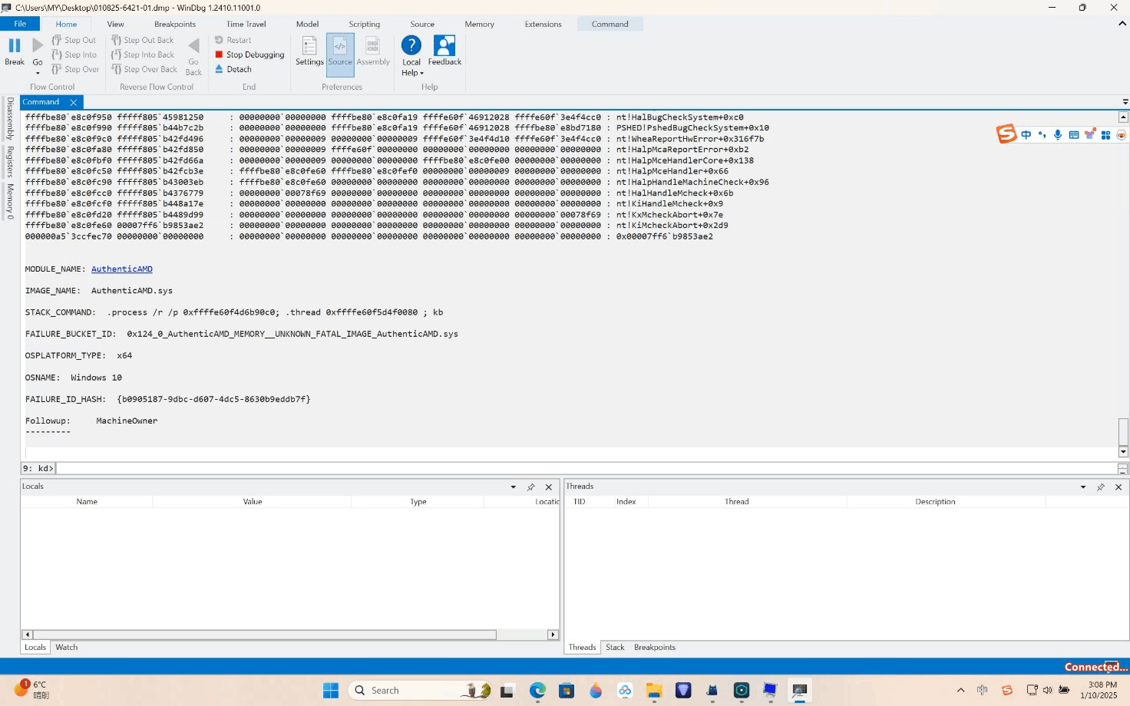
Task: Open the Locals panel dropdown arrow
Action: click(x=513, y=487)
